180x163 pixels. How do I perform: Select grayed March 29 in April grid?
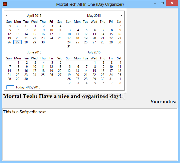(9, 26)
